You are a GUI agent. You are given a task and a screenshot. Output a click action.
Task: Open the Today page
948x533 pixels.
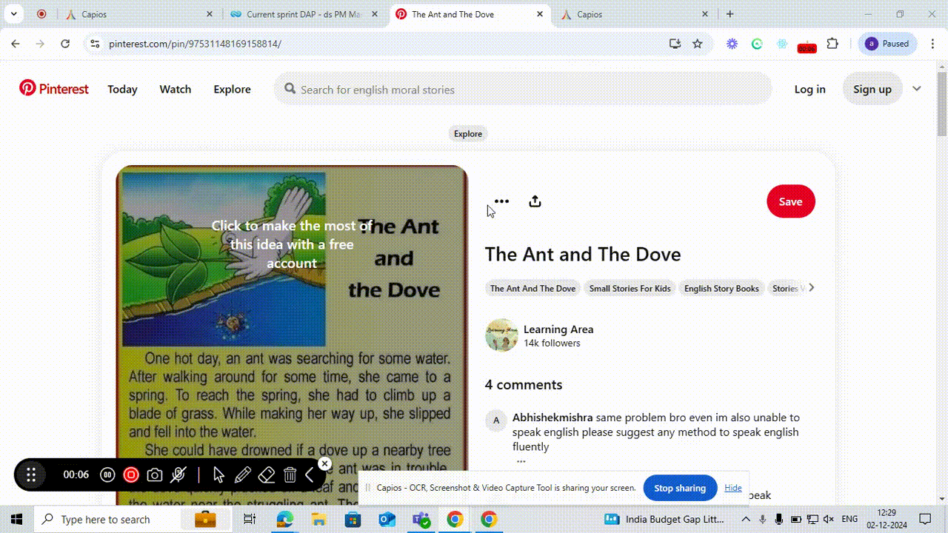click(122, 89)
